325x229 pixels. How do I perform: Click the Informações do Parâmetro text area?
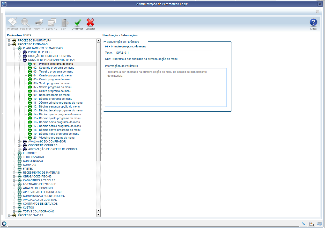tap(166, 88)
